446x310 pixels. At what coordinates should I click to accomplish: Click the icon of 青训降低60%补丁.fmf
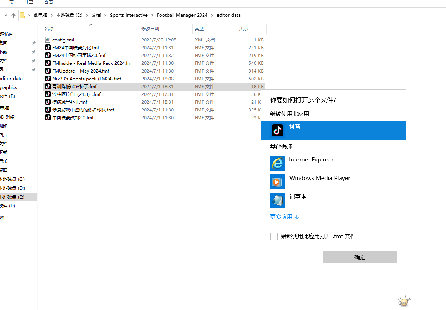pyautogui.click(x=47, y=86)
